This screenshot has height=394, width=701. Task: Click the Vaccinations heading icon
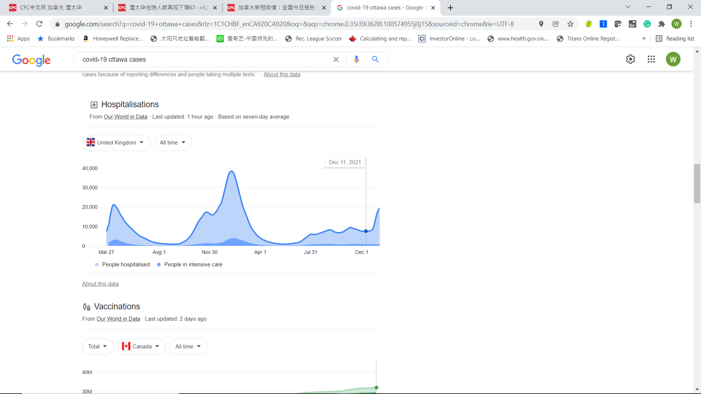pyautogui.click(x=87, y=307)
